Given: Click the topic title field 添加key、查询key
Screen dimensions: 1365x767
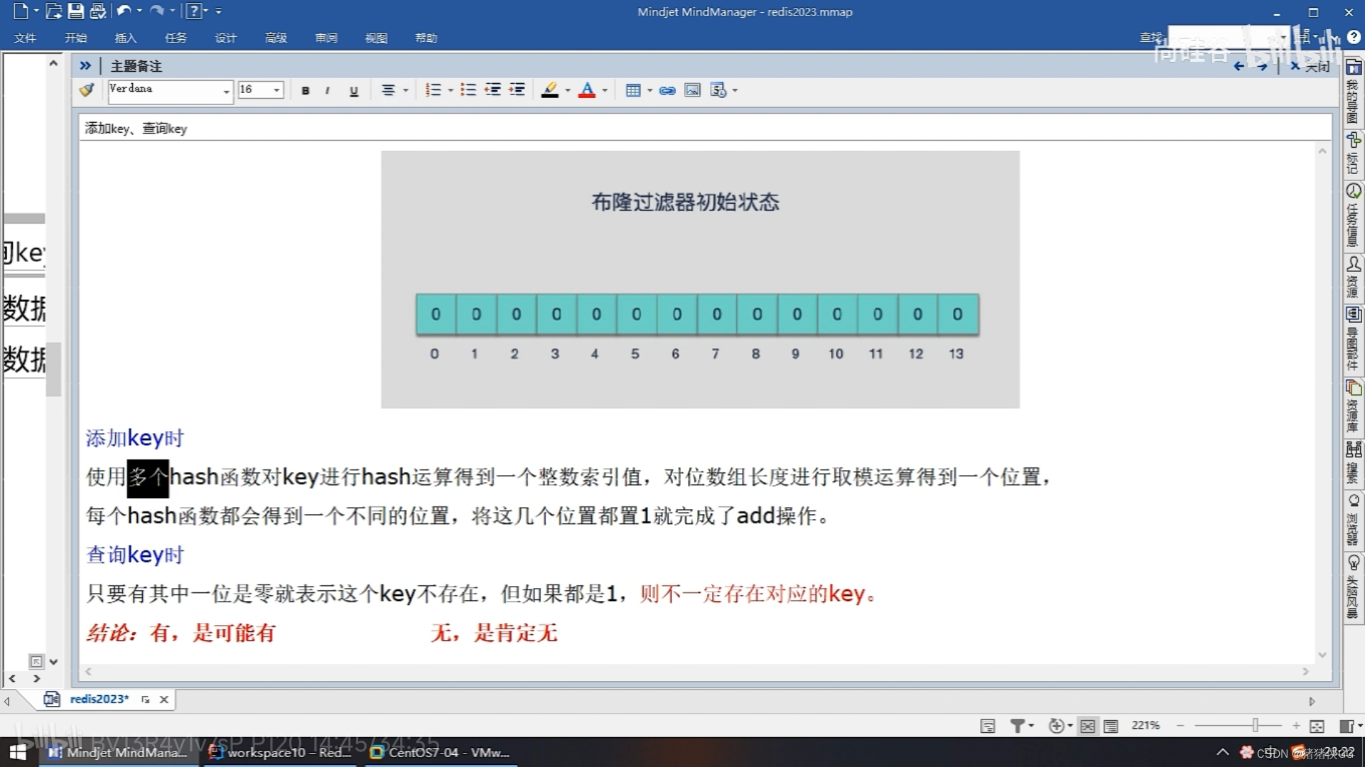Looking at the screenshot, I should [705, 129].
